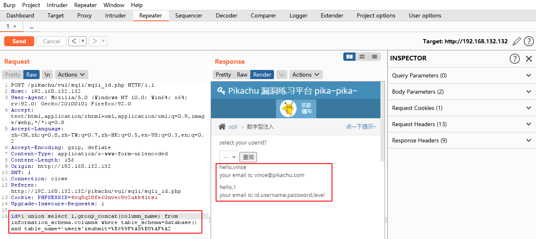Viewport: 536px width, 239px height.
Task: Open the Burp menu
Action: [9, 5]
